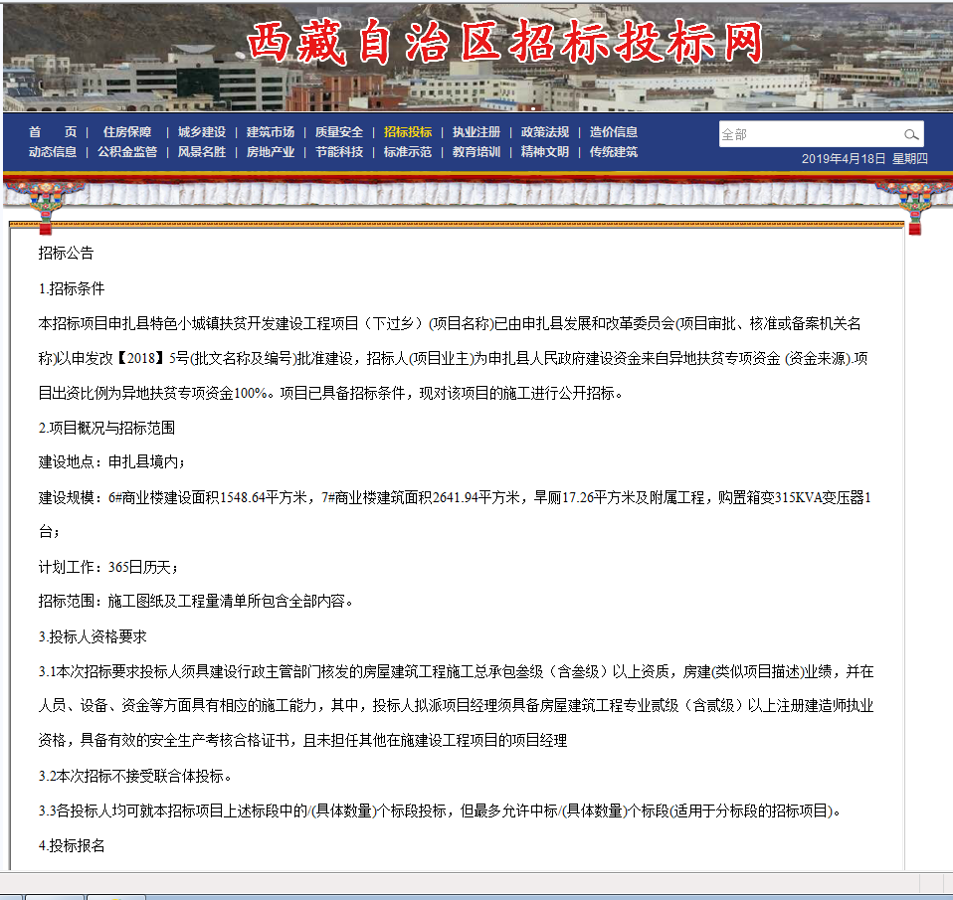Open the 住房保障 menu item
The image size is (953, 900).
pyautogui.click(x=126, y=132)
